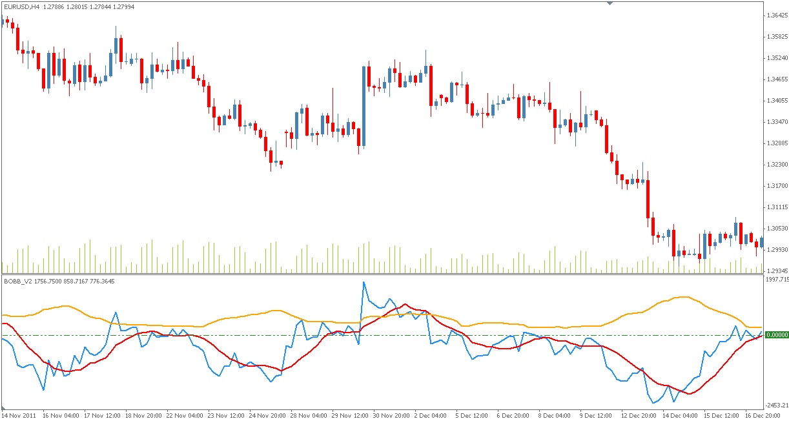Viewport: 789px width, 421px height.
Task: Click the 1.29930 price axis label
Action: point(777,249)
